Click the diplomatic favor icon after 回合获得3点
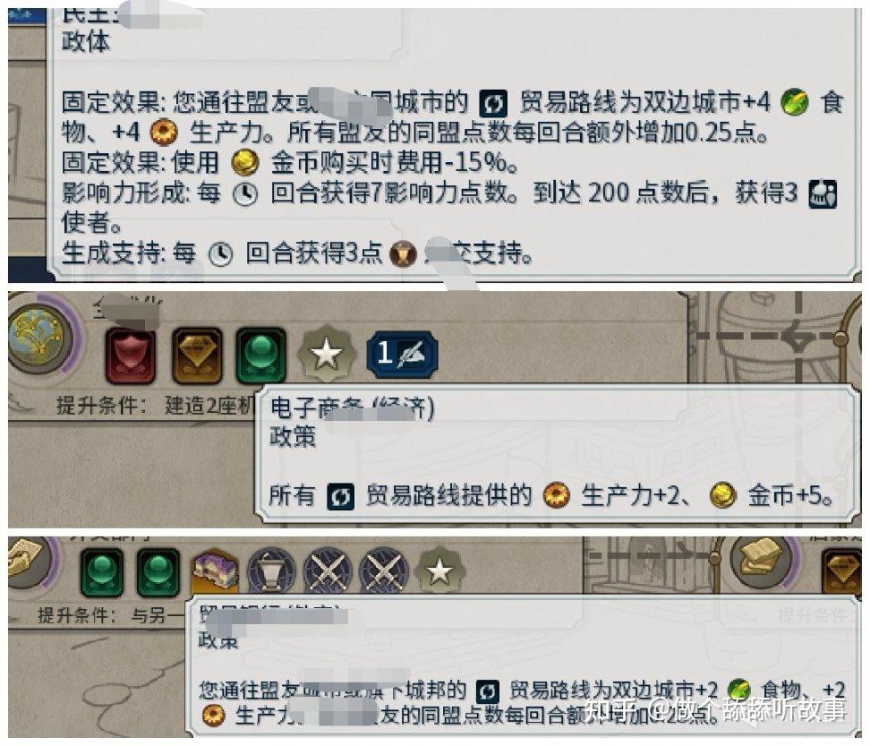 tap(403, 254)
